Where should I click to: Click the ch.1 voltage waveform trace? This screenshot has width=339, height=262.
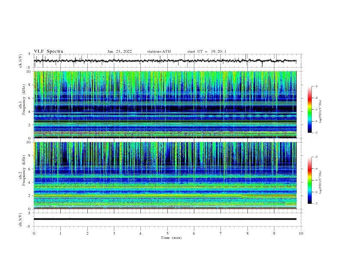(x=165, y=61)
